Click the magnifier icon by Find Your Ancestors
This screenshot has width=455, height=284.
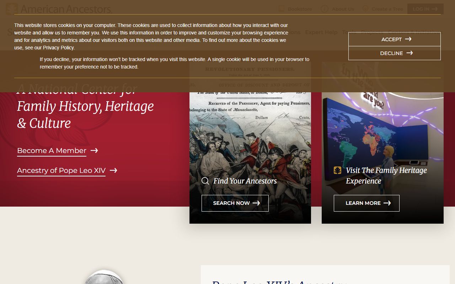pyautogui.click(x=205, y=181)
